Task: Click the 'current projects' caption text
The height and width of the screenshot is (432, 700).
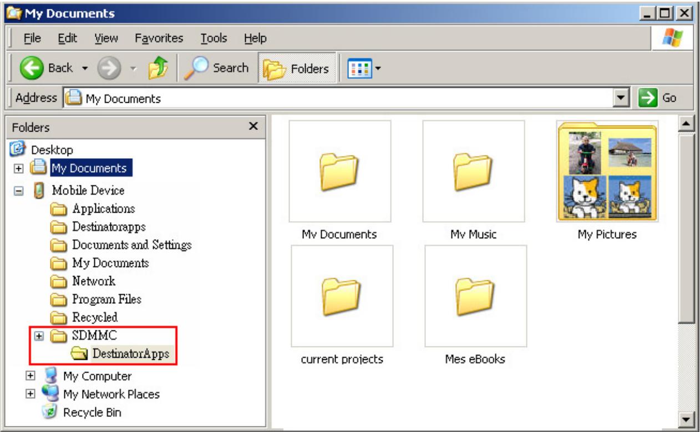Action: pyautogui.click(x=342, y=359)
